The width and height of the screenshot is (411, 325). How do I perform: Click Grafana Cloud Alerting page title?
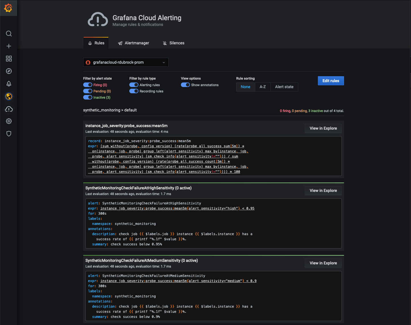coord(147,18)
